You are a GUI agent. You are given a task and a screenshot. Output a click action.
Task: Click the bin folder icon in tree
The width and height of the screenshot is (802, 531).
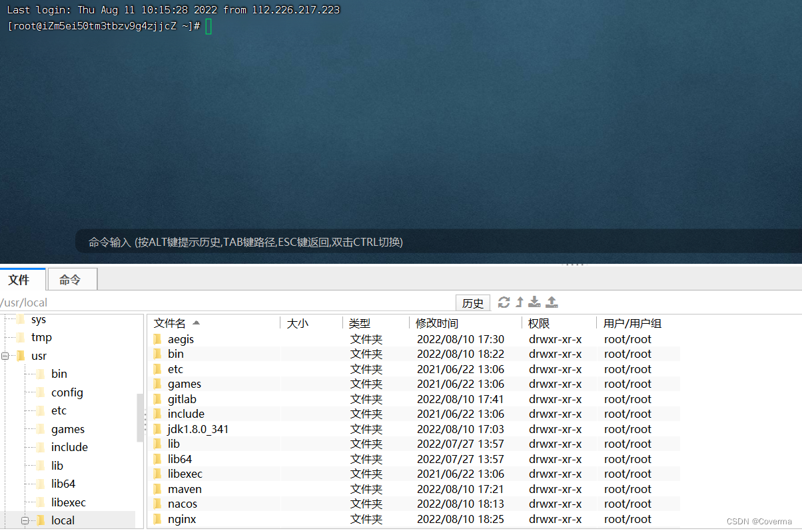point(41,374)
